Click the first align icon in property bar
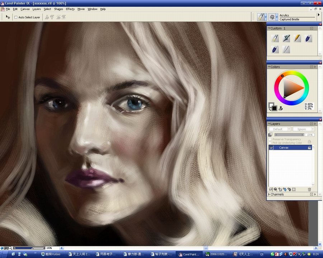This screenshot has width=323, height=258. pos(47,17)
